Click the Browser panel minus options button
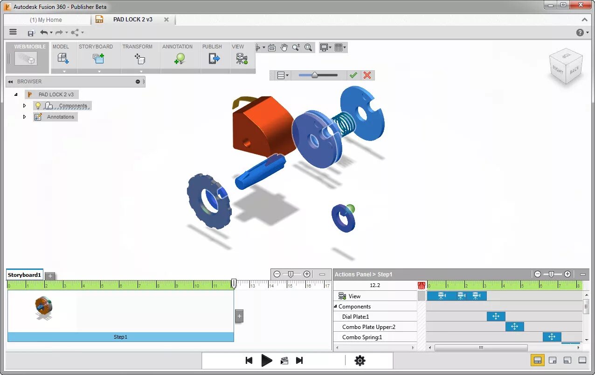Image resolution: width=595 pixels, height=375 pixels. click(138, 82)
